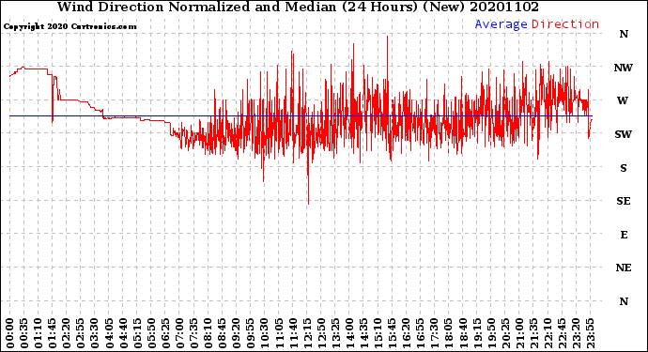Click the 'NW' axis label

(624, 68)
